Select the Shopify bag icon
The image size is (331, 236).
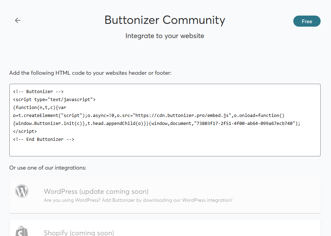[x=22, y=231]
